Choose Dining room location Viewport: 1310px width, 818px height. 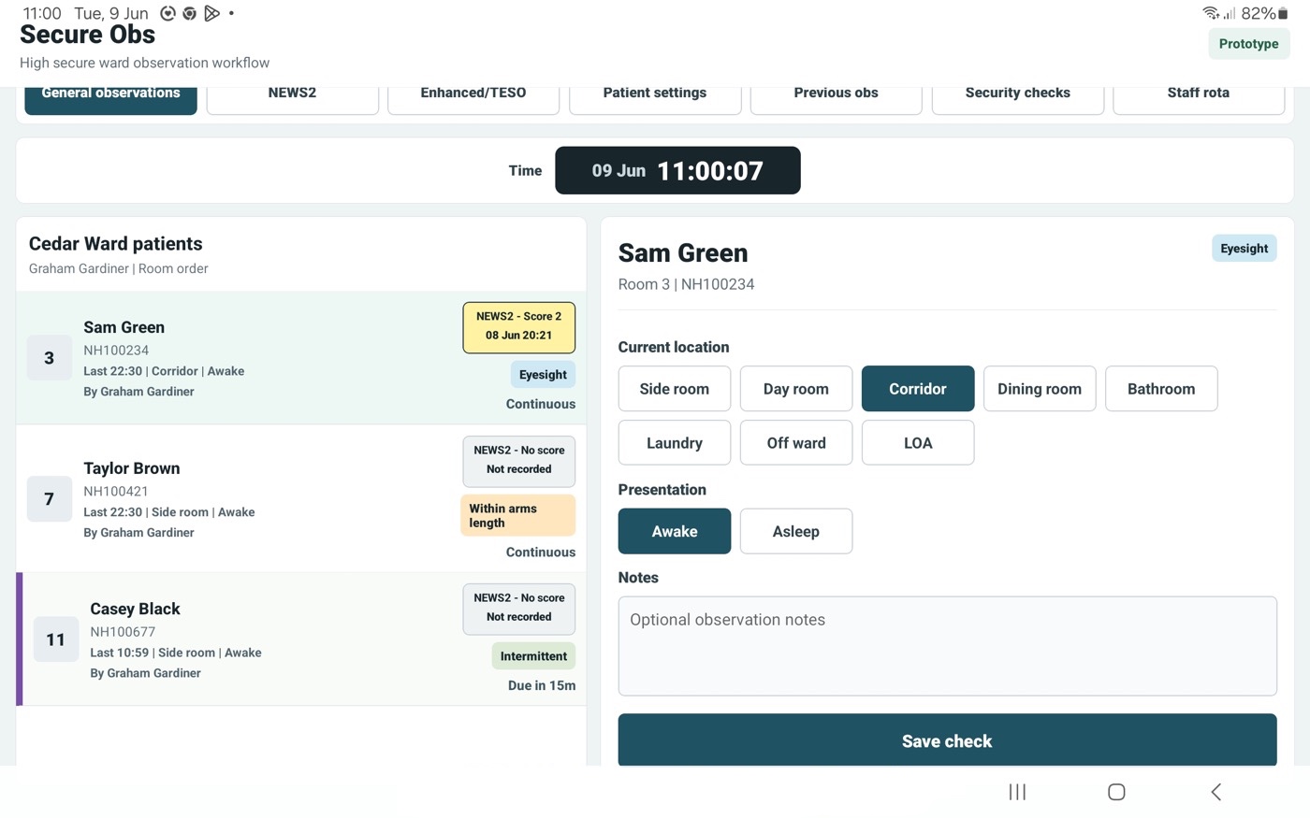click(1040, 389)
